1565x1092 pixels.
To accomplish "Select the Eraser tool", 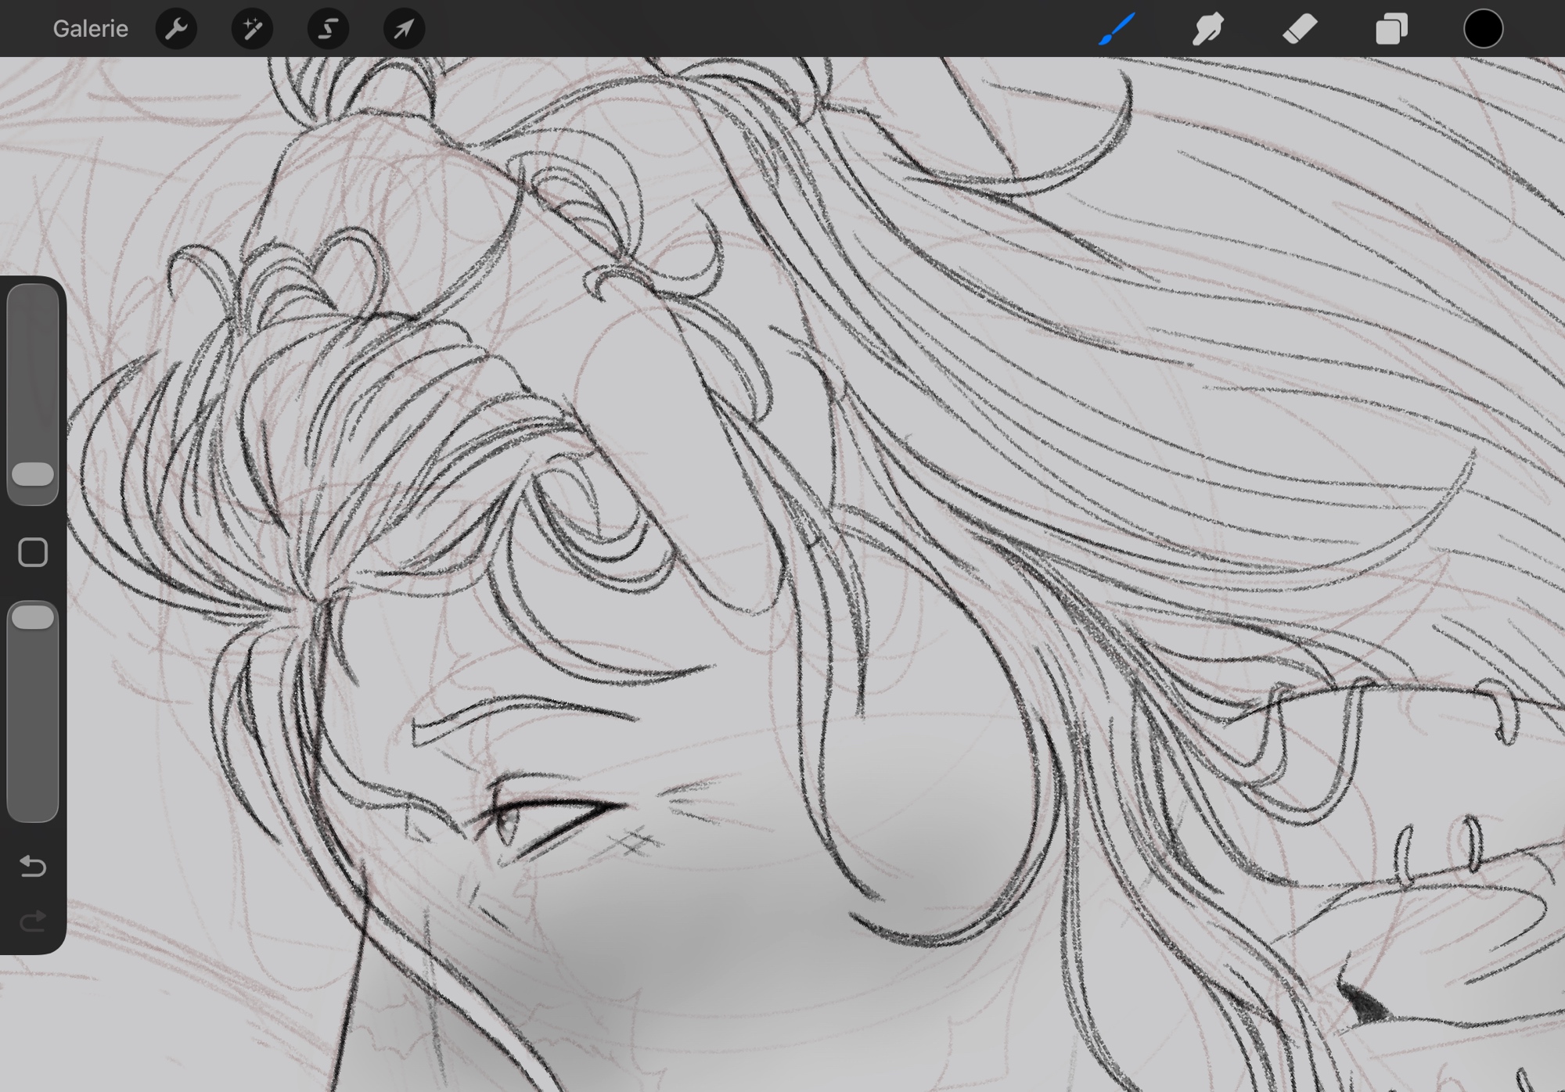I will [1300, 29].
